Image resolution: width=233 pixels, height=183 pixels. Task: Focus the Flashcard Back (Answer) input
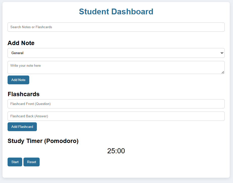pos(116,116)
